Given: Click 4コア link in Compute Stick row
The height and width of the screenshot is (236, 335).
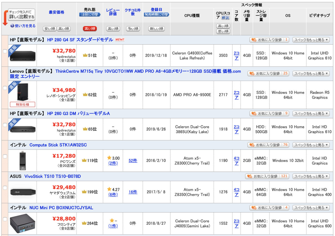Looking at the screenshot, I should (236, 161).
